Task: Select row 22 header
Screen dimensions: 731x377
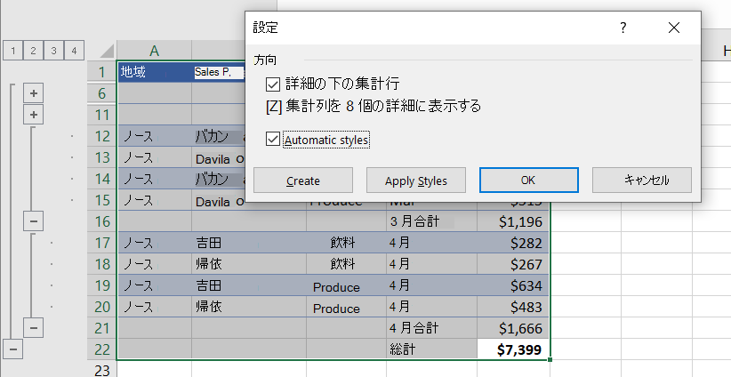Action: (x=102, y=349)
